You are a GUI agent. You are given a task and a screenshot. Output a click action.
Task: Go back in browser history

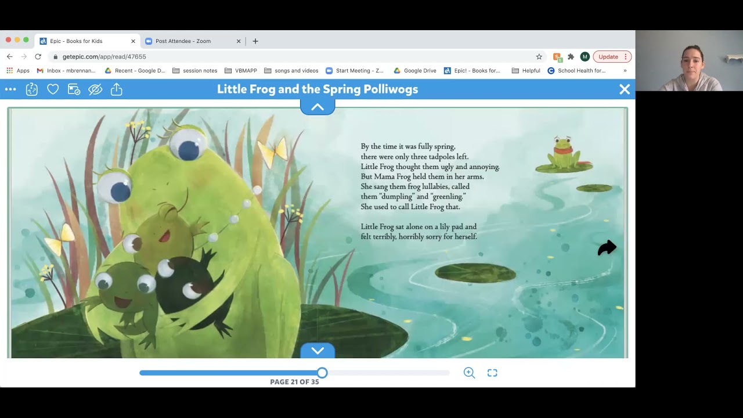pyautogui.click(x=9, y=56)
